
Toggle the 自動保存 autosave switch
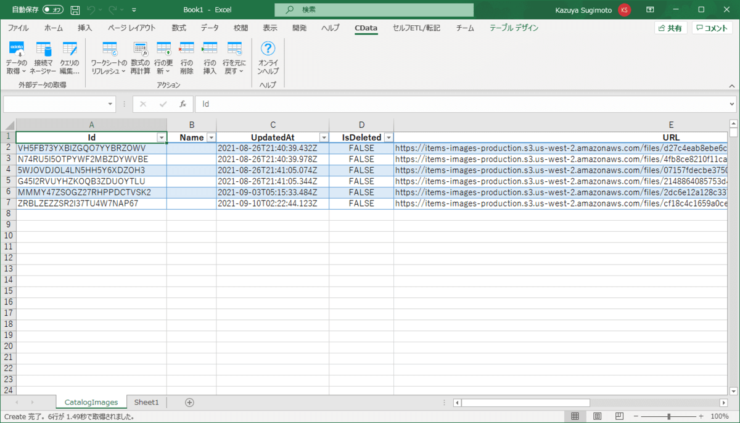tap(53, 10)
